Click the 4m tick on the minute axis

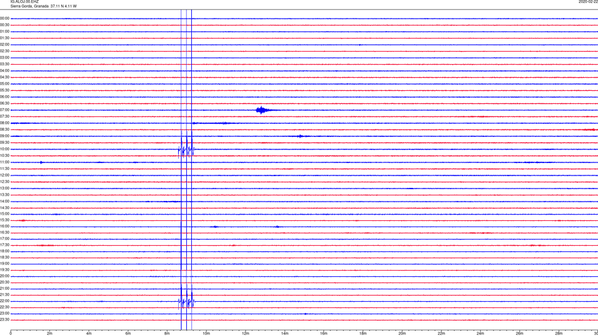tap(89, 334)
